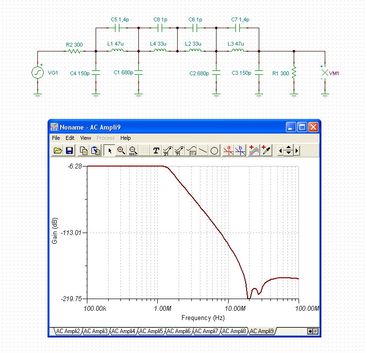Viewport: 367px width, 353px height.
Task: Switch to the AC Ampli2 tab
Action: pyautogui.click(x=68, y=331)
